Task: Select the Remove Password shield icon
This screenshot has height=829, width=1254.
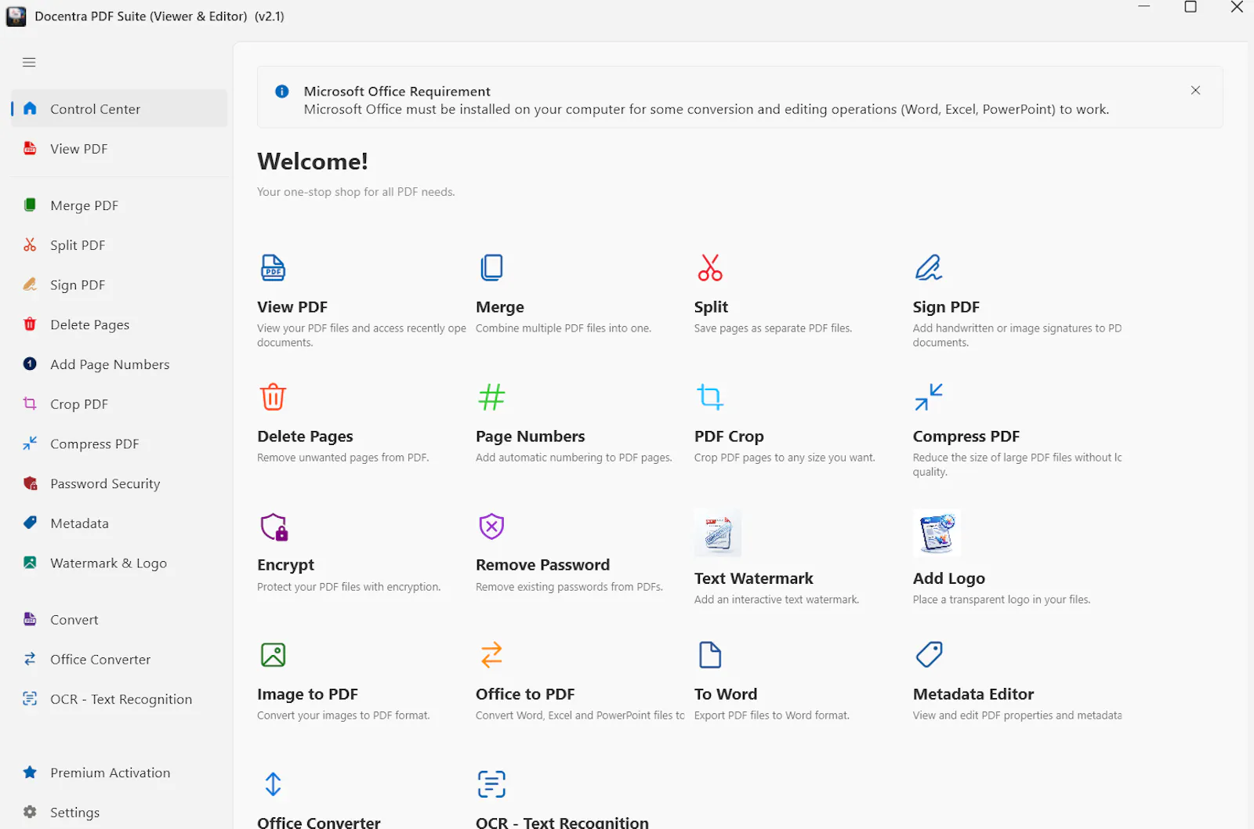Action: (491, 527)
